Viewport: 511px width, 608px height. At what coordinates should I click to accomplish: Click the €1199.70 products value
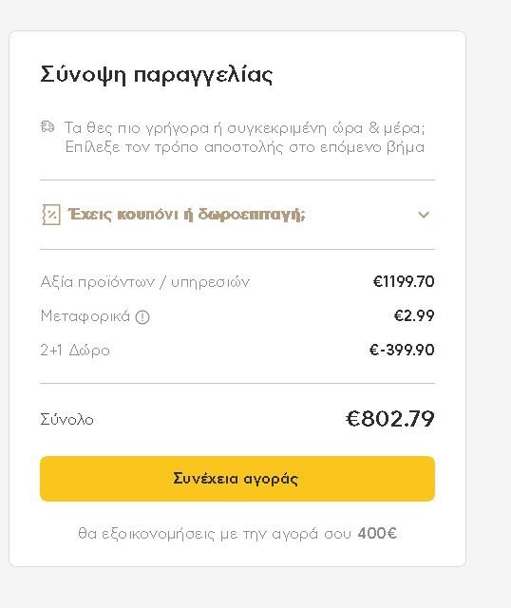(x=404, y=281)
